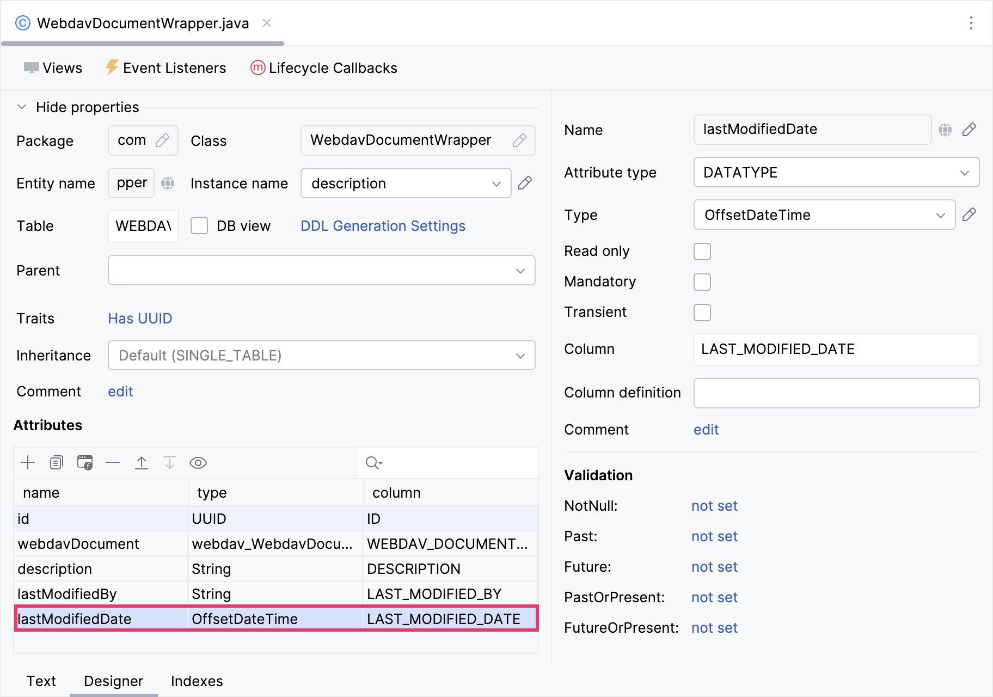
Task: Add a new attribute
Action: pos(27,462)
